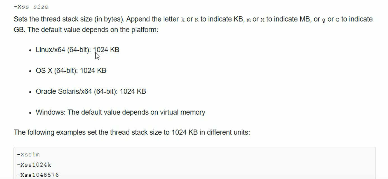Click the OS X (64-bit) list item
The height and width of the screenshot is (179, 388).
[71, 71]
